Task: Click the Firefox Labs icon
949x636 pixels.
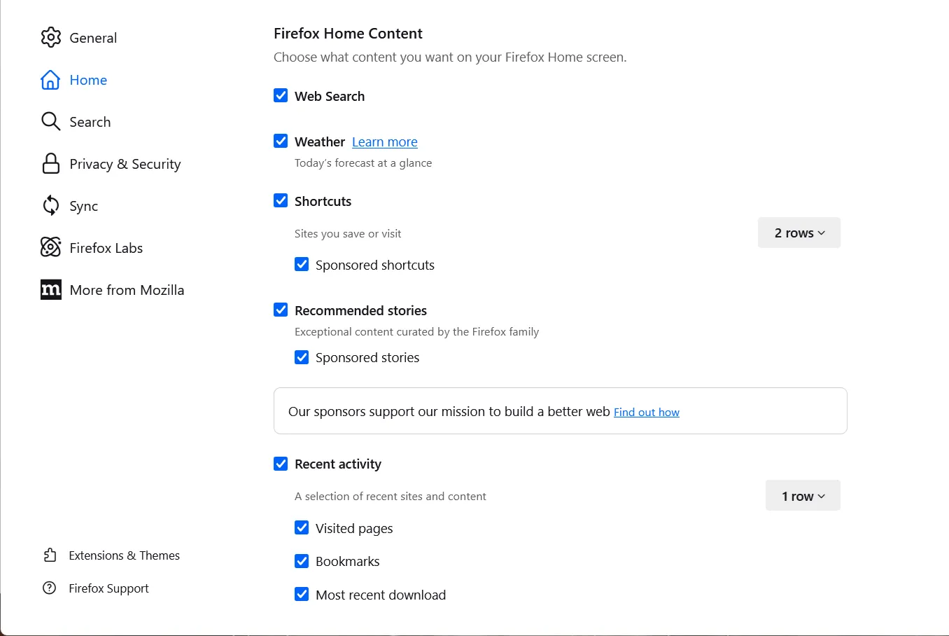Action: click(x=50, y=247)
